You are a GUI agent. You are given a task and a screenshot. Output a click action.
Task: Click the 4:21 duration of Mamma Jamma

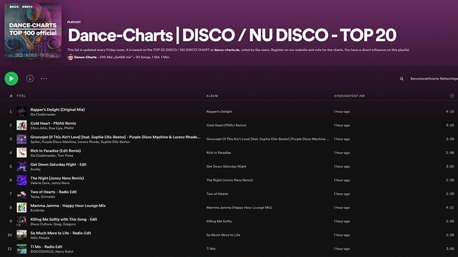click(x=450, y=207)
